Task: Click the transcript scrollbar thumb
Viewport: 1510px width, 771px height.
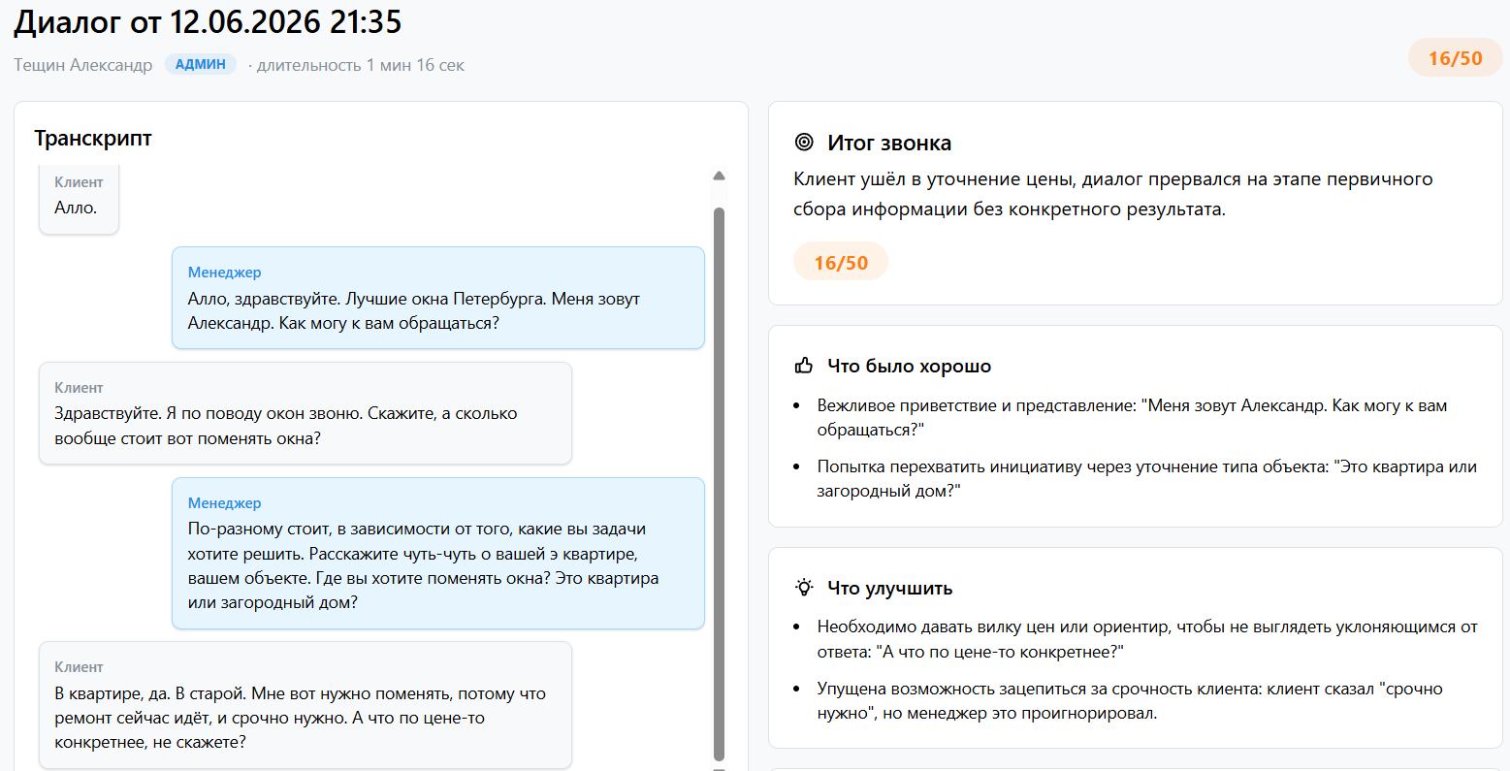Action: (719, 483)
